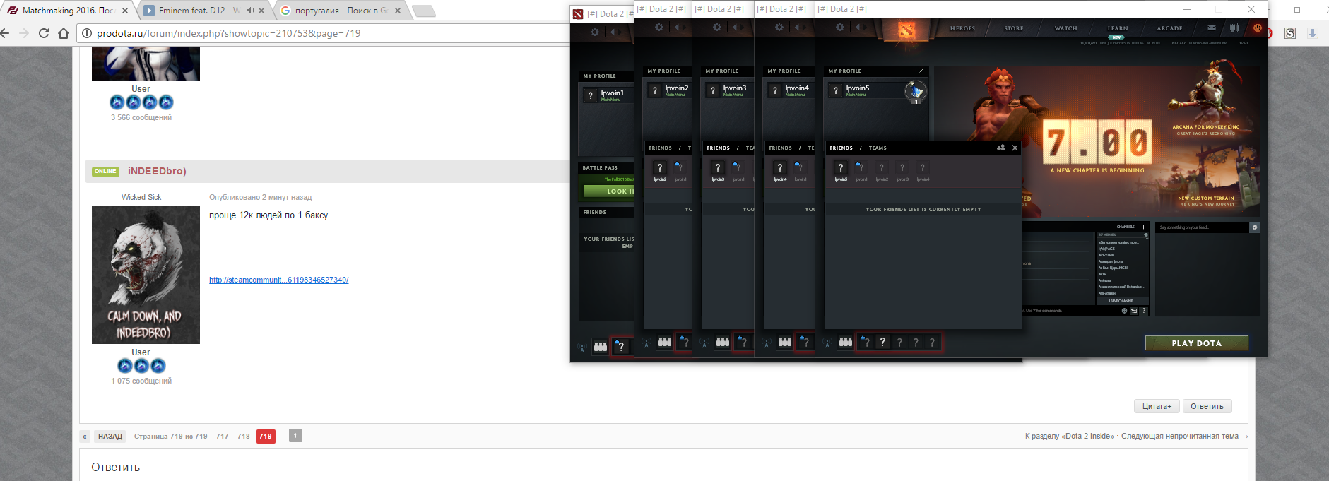
Task: Click first page « pagination button
Action: click(x=85, y=436)
